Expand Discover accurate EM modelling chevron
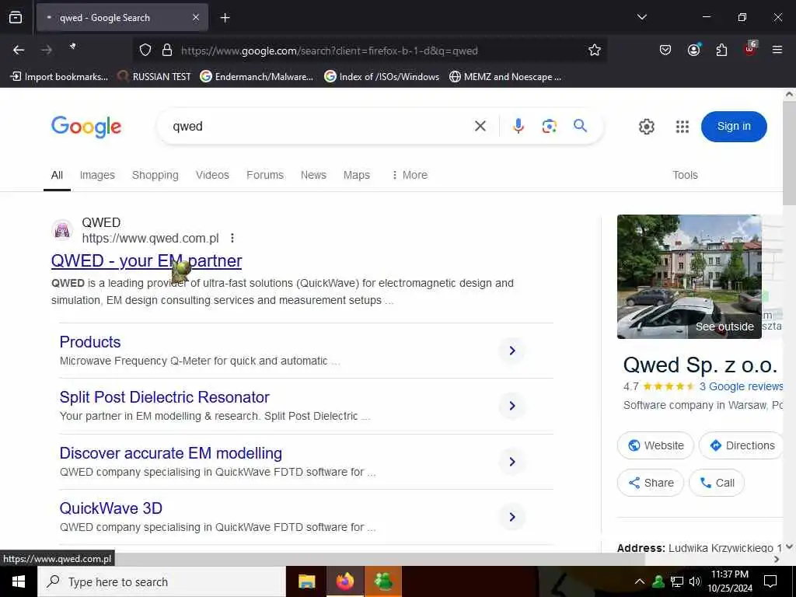Screen dimensions: 796x597 [x=511, y=462]
